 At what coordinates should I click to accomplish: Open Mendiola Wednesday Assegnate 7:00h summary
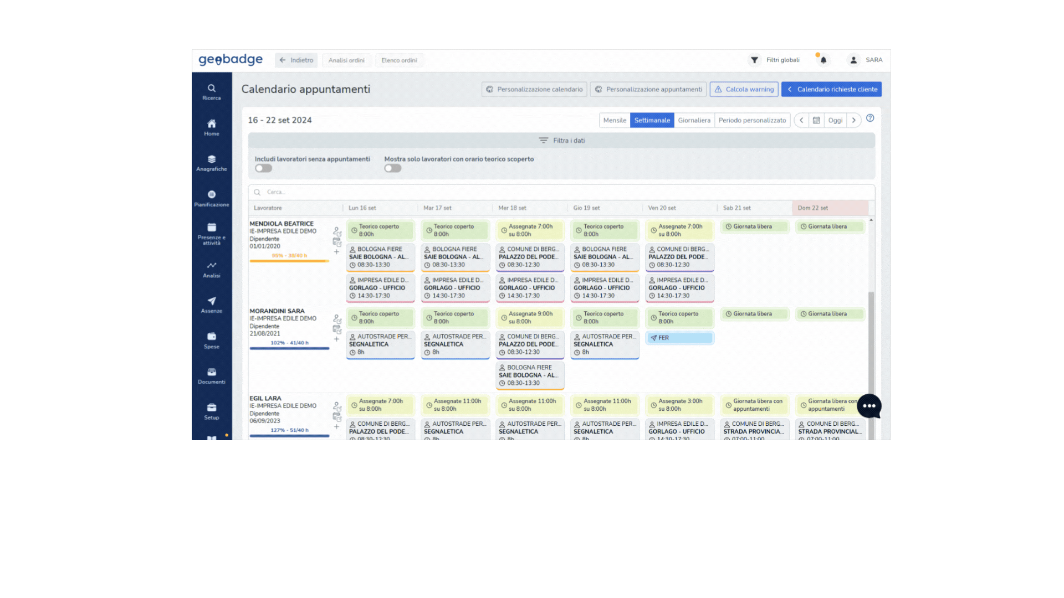pos(530,230)
